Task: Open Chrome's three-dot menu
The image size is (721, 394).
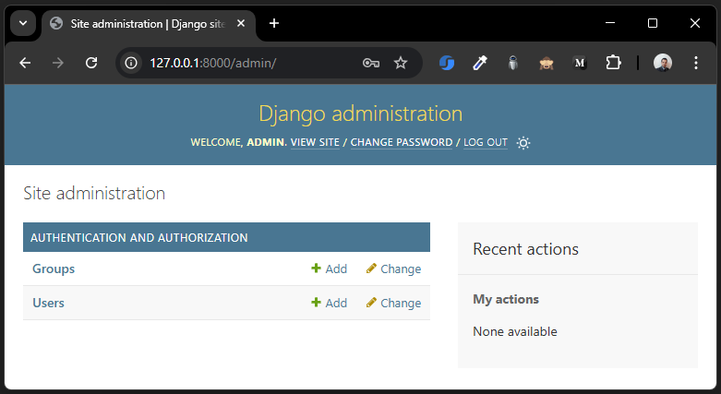Action: click(x=695, y=63)
